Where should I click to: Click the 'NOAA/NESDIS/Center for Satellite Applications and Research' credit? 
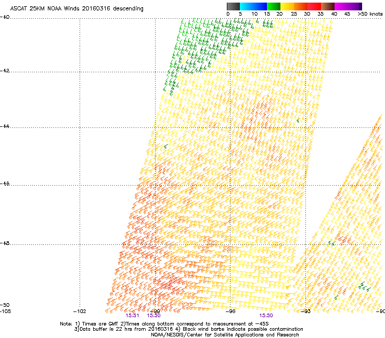(x=225, y=335)
